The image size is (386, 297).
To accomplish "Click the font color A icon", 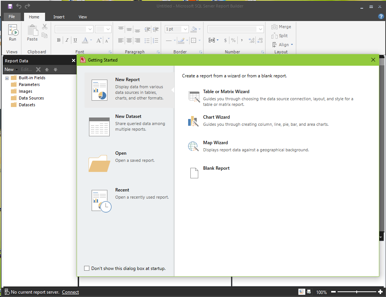I will pyautogui.click(x=85, y=40).
